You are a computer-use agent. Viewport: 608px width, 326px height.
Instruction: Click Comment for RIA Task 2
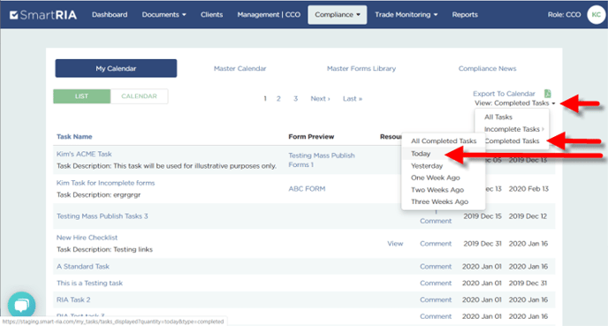(436, 300)
